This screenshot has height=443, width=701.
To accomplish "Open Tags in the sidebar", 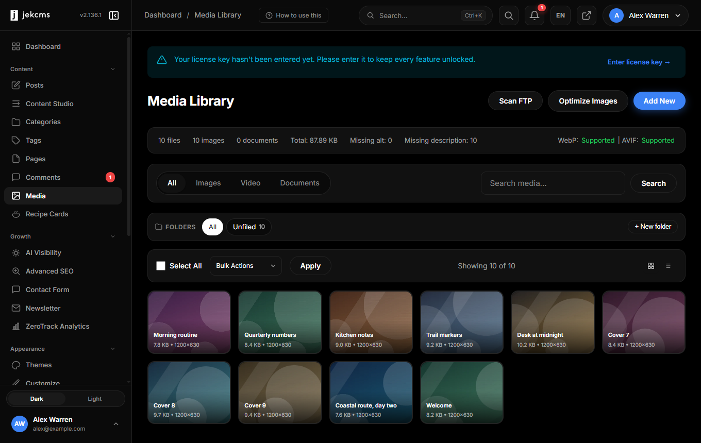I will point(63,140).
